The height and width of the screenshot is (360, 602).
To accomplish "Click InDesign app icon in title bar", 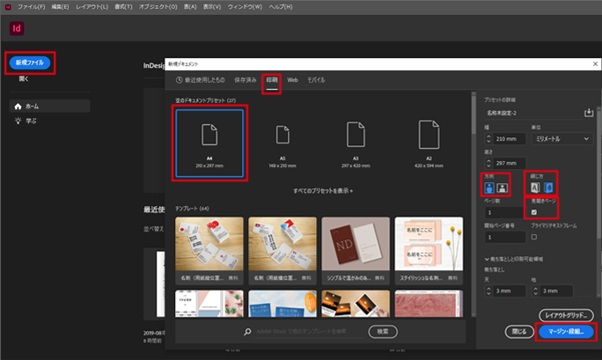I will pyautogui.click(x=8, y=7).
